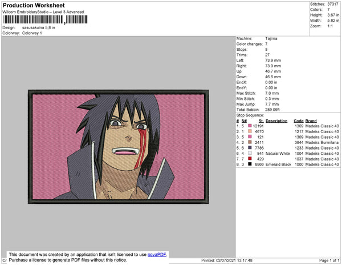
Task: Select the Min Stitch value '0.3 mm'
Action: pos(272,99)
